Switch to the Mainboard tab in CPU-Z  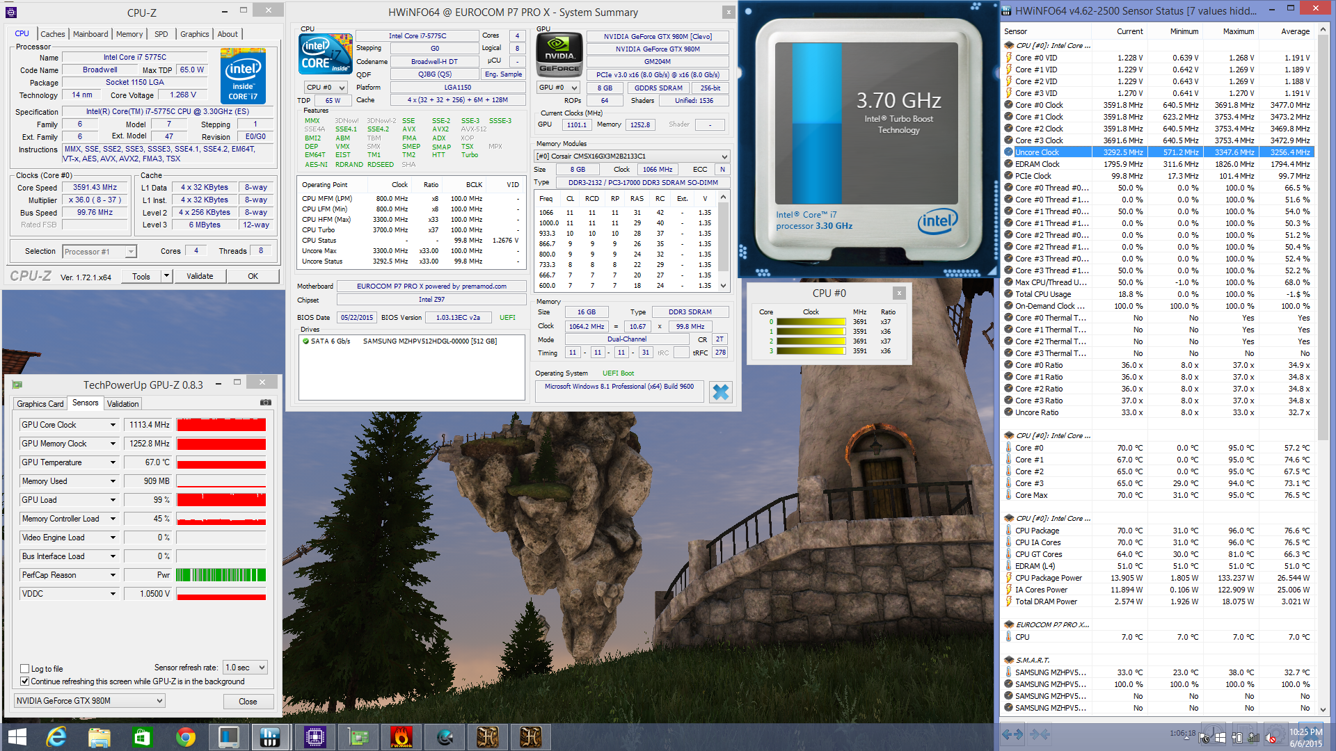point(90,34)
